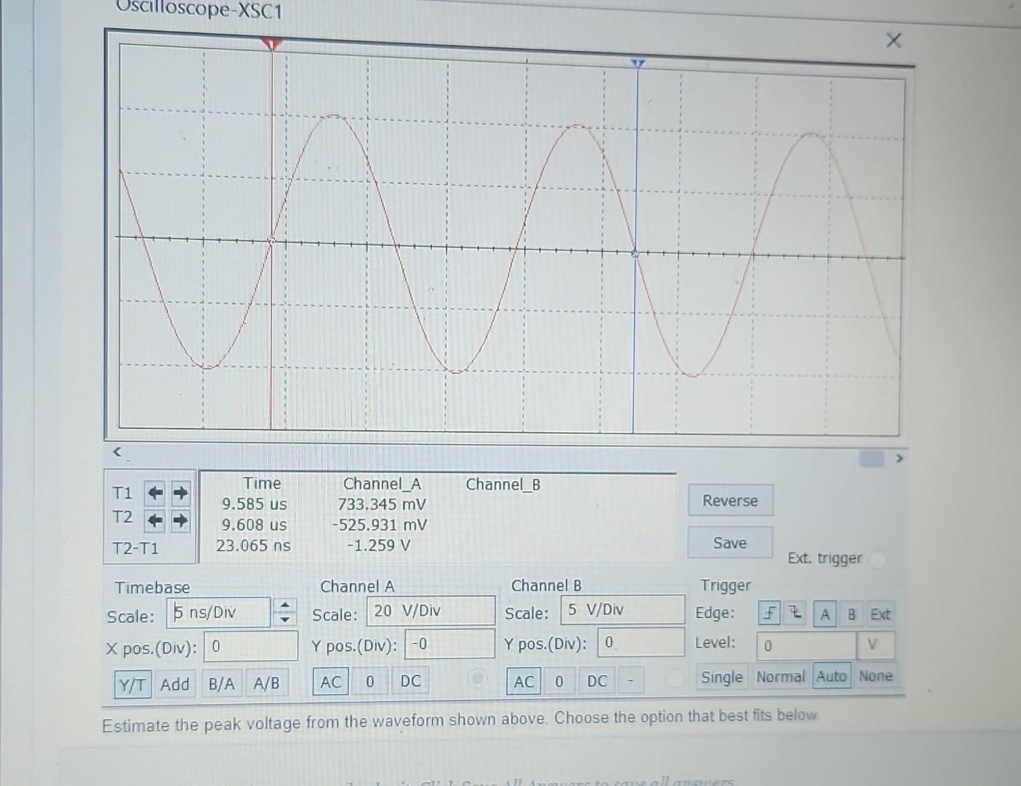Screen dimensions: 1021x786
Task: Open the trigger Level unit V selector
Action: coord(874,645)
